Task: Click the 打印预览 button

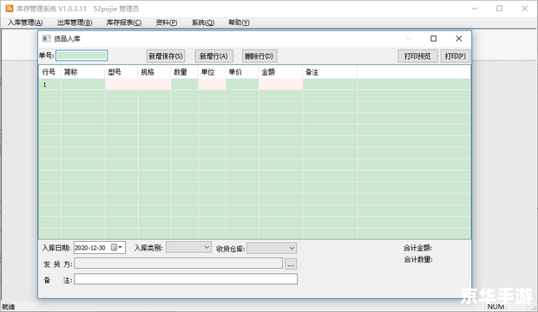Action: [417, 56]
